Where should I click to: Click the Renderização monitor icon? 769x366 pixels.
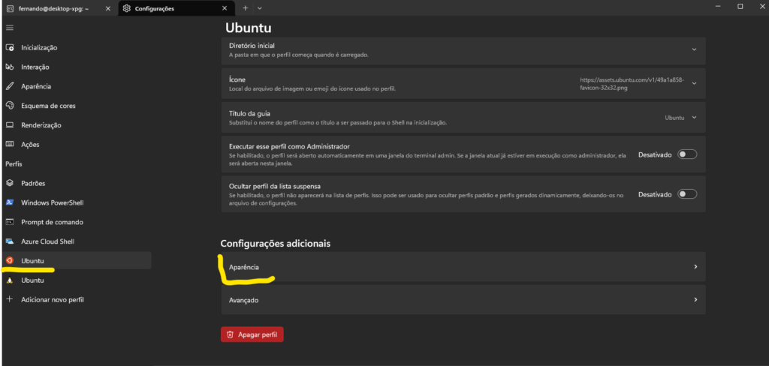pyautogui.click(x=9, y=125)
